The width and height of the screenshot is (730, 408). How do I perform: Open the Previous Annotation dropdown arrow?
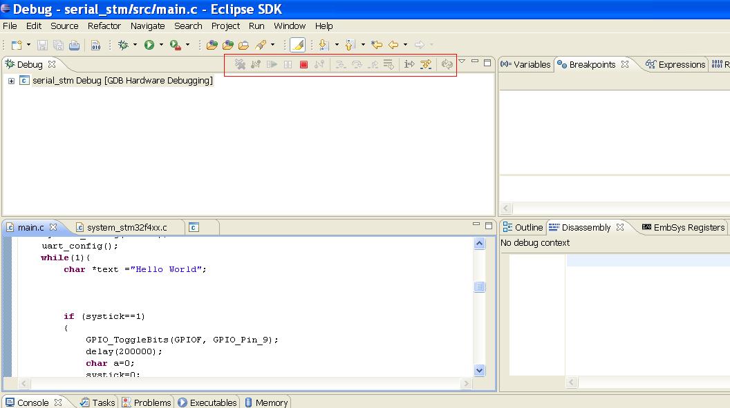coord(363,45)
